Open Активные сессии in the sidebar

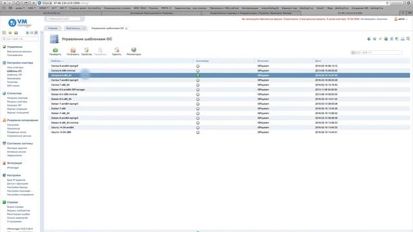coord(16,152)
